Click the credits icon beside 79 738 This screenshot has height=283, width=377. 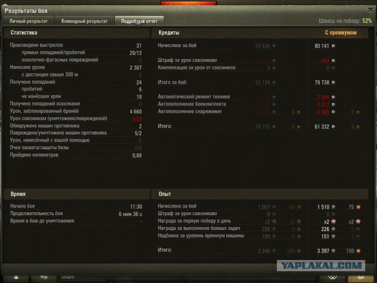(x=333, y=83)
